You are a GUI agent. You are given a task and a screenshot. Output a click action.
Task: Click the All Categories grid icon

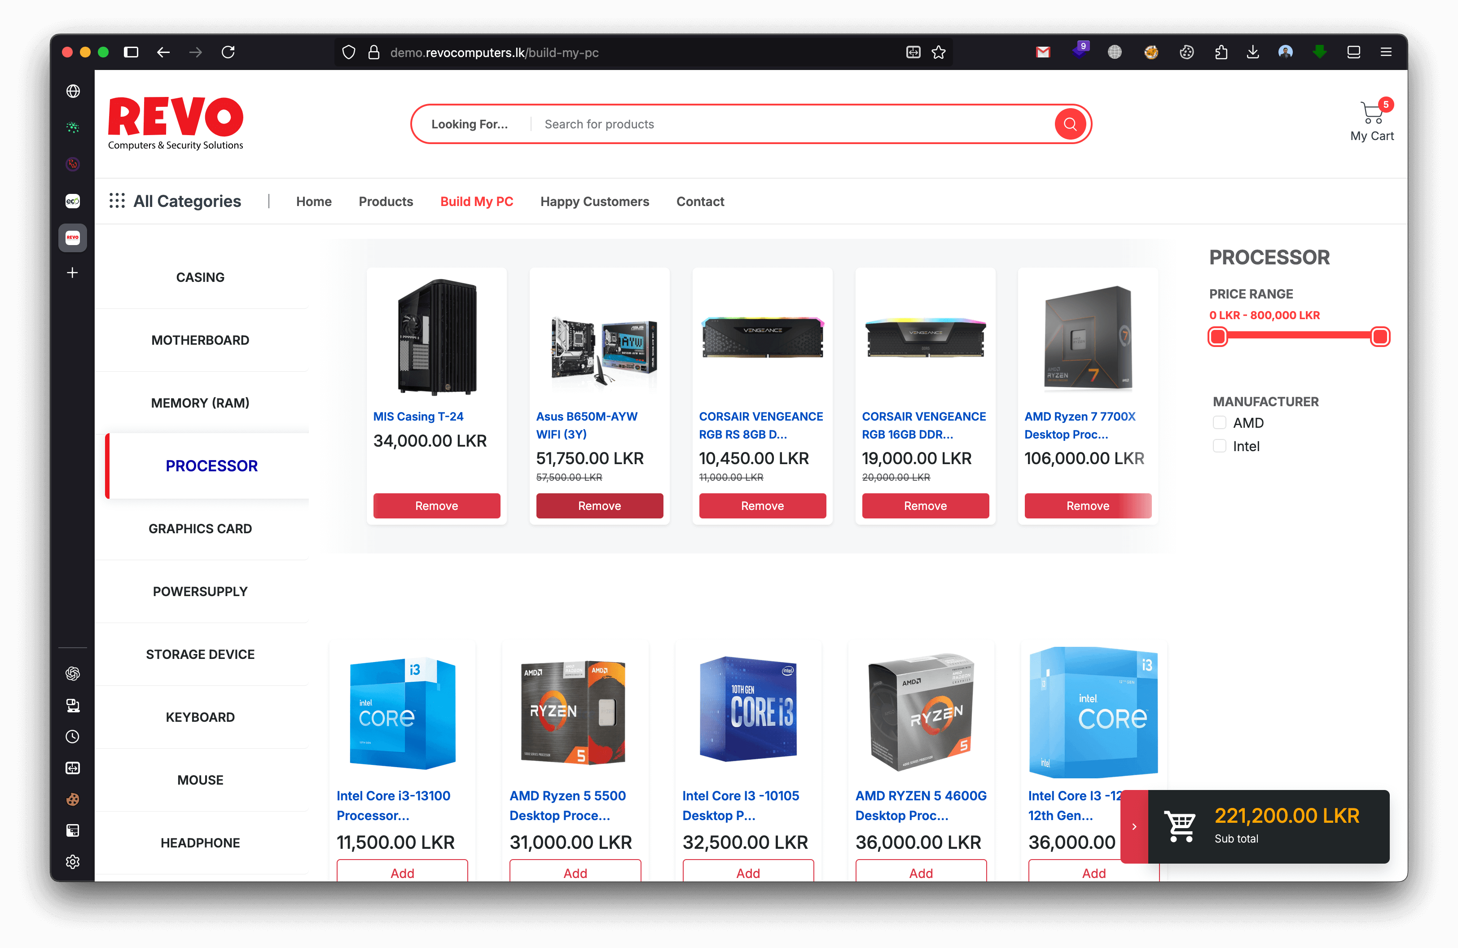(x=117, y=201)
